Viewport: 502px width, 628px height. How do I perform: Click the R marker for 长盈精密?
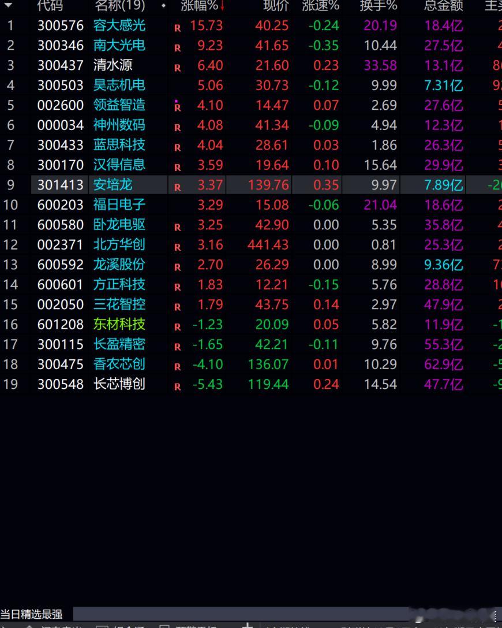(x=178, y=347)
